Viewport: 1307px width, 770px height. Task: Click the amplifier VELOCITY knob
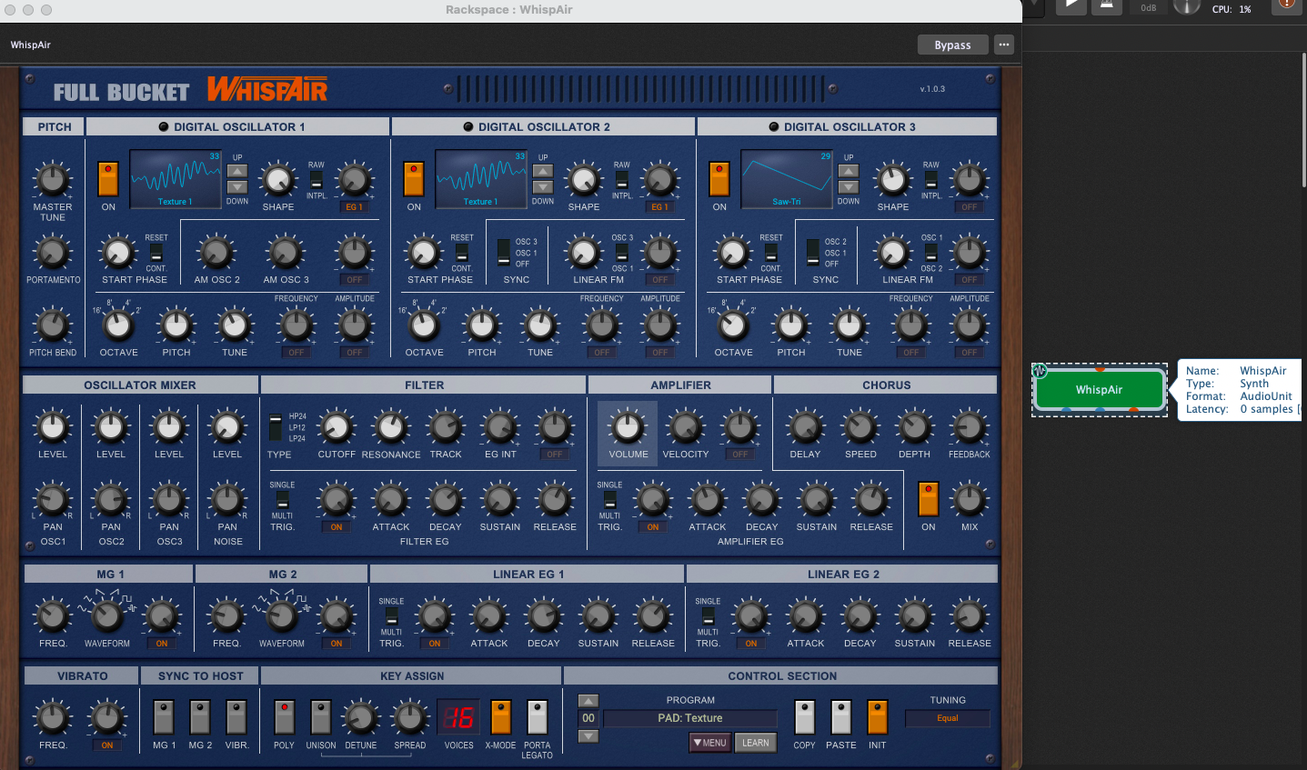(686, 427)
